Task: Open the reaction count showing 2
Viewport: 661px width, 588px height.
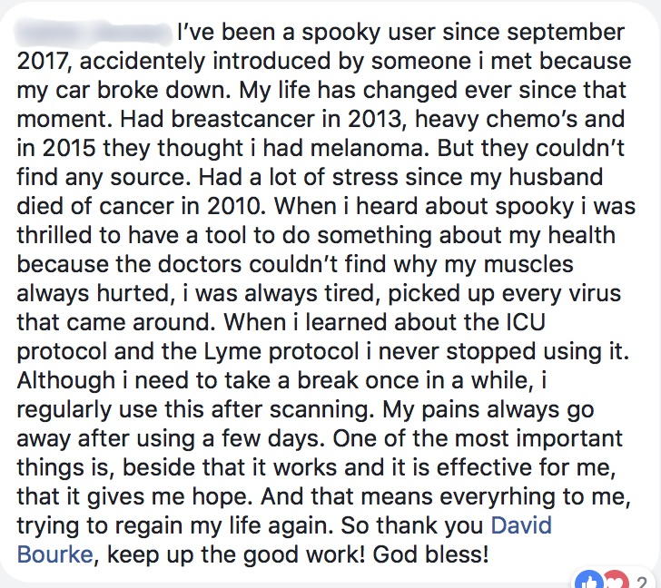Action: tap(640, 579)
